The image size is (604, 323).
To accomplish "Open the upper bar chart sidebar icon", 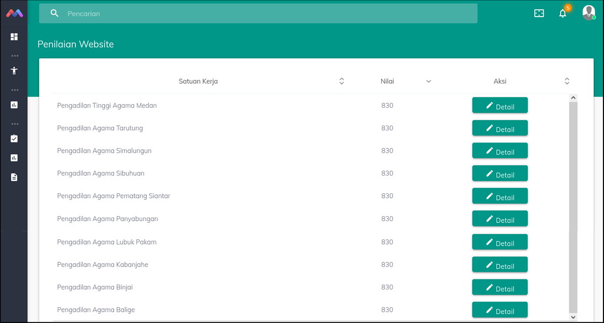I will tap(14, 105).
